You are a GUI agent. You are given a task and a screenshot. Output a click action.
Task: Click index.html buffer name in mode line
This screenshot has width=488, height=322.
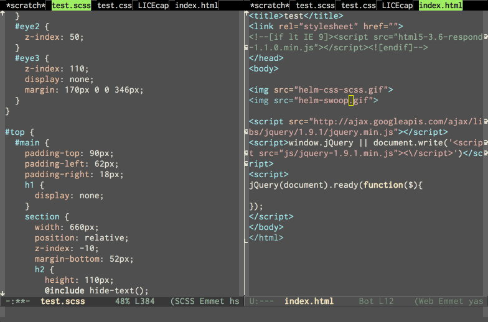click(309, 301)
